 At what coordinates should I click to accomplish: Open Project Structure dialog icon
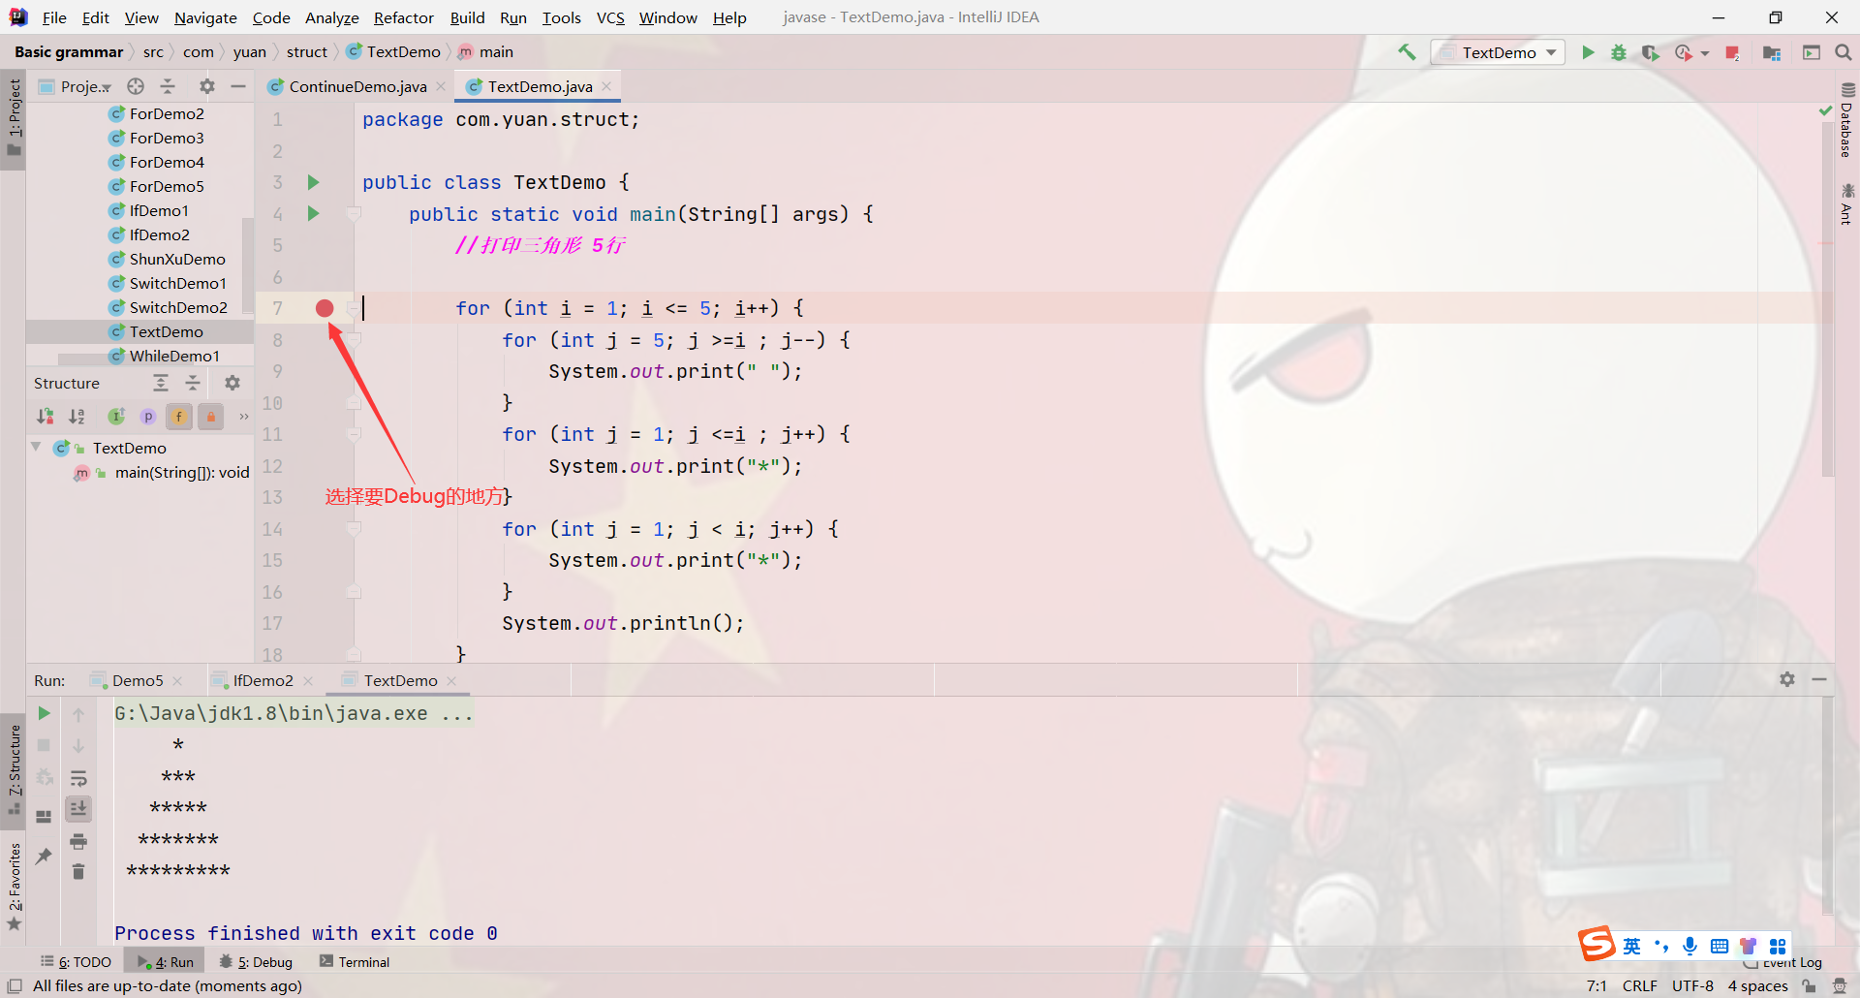click(1772, 52)
